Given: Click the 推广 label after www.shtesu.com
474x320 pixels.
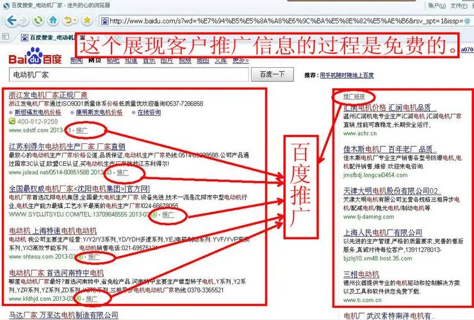Looking at the screenshot, I should click(94, 257).
